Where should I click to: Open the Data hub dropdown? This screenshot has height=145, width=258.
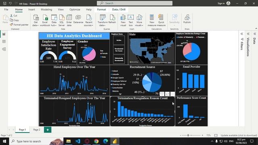pyautogui.click(x=54, y=21)
